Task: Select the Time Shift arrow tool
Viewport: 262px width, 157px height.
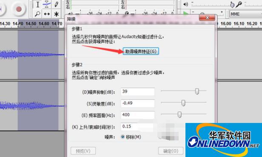Action: pos(47,14)
